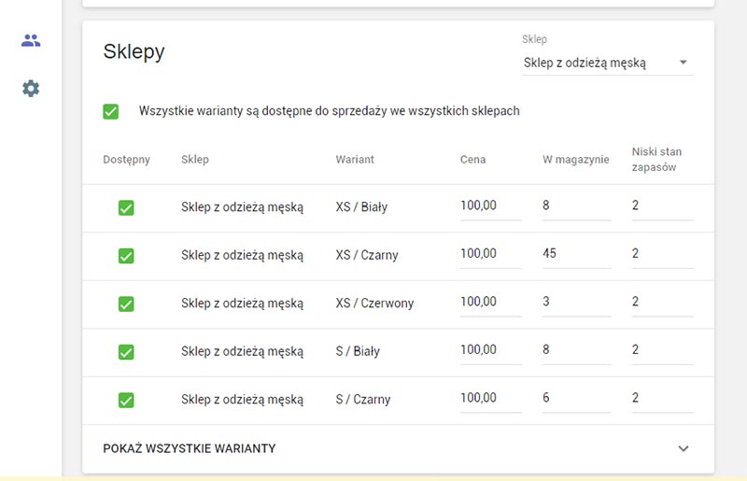Click shop name in the S / Czarny row
Screen dimensions: 747x481
tap(242, 400)
